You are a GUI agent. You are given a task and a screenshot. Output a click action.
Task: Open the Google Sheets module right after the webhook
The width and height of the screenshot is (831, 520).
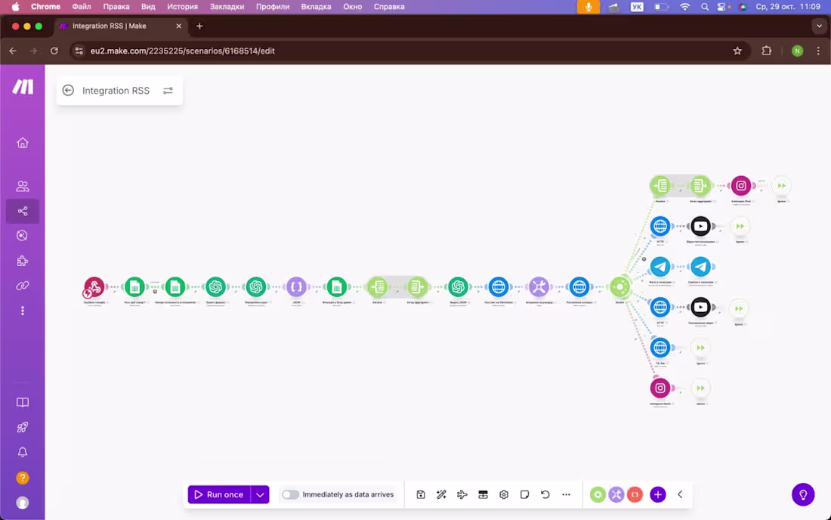[134, 286]
